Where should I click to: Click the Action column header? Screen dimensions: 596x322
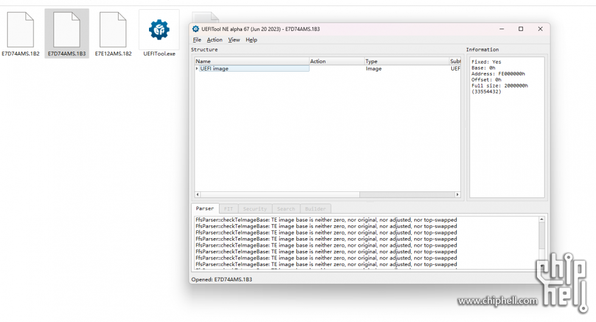click(x=337, y=61)
